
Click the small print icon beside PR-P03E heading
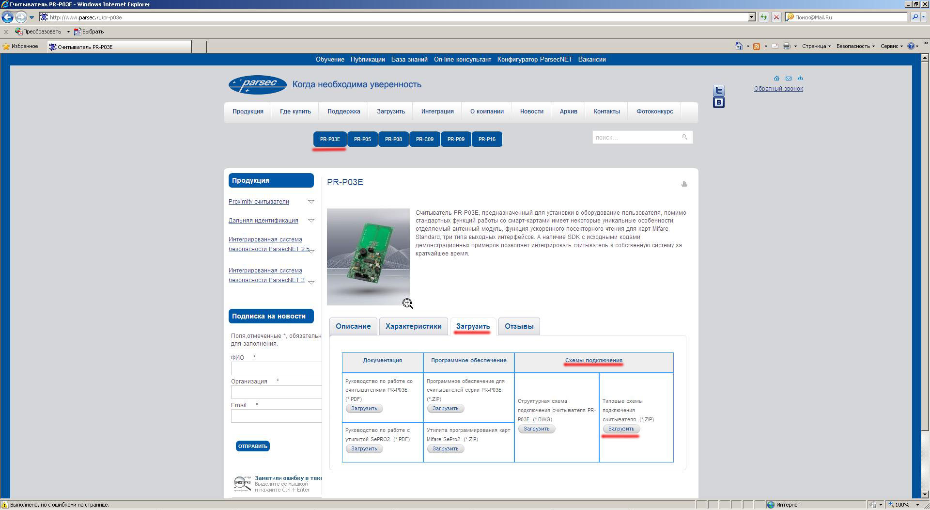[684, 184]
